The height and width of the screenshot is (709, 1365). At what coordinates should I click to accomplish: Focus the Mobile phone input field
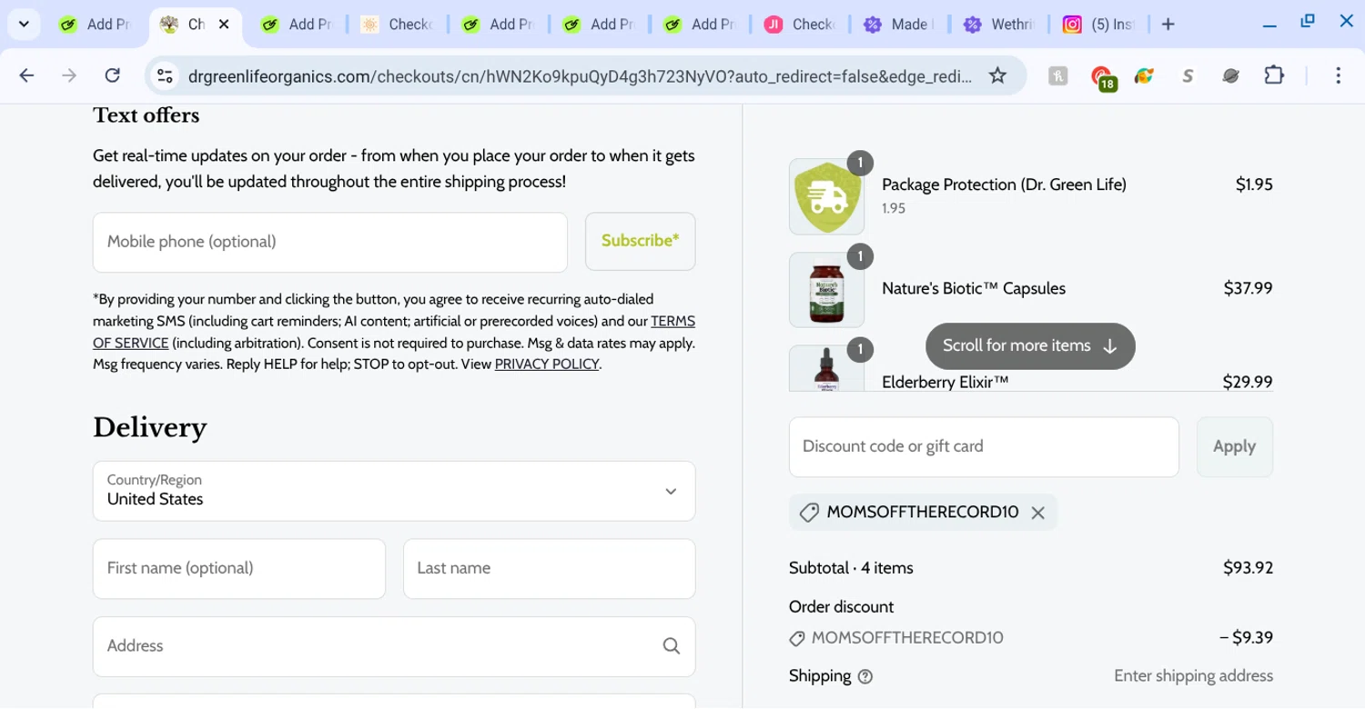coord(330,242)
